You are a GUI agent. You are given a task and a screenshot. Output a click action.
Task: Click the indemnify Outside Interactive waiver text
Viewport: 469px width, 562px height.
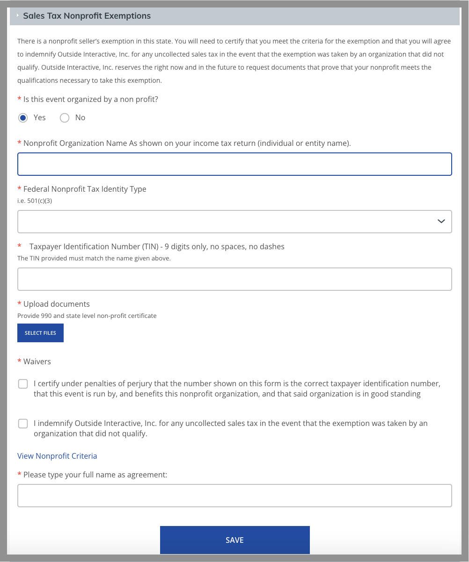[230, 428]
